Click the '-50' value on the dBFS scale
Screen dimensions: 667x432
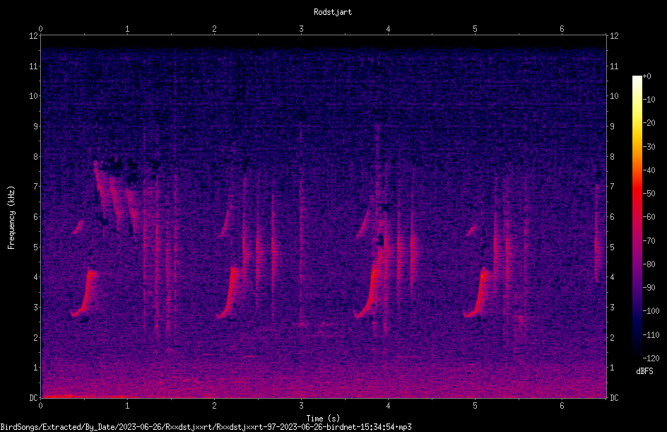649,194
